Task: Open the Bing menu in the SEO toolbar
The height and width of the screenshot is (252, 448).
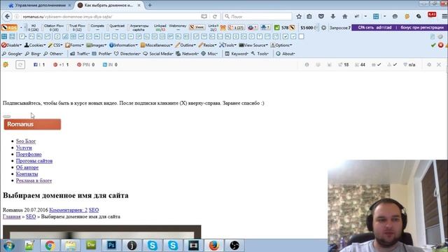Action: [x=33, y=54]
